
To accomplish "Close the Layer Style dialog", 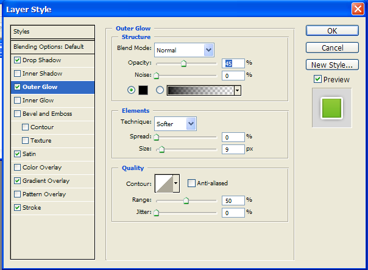I will pyautogui.click(x=358, y=9).
